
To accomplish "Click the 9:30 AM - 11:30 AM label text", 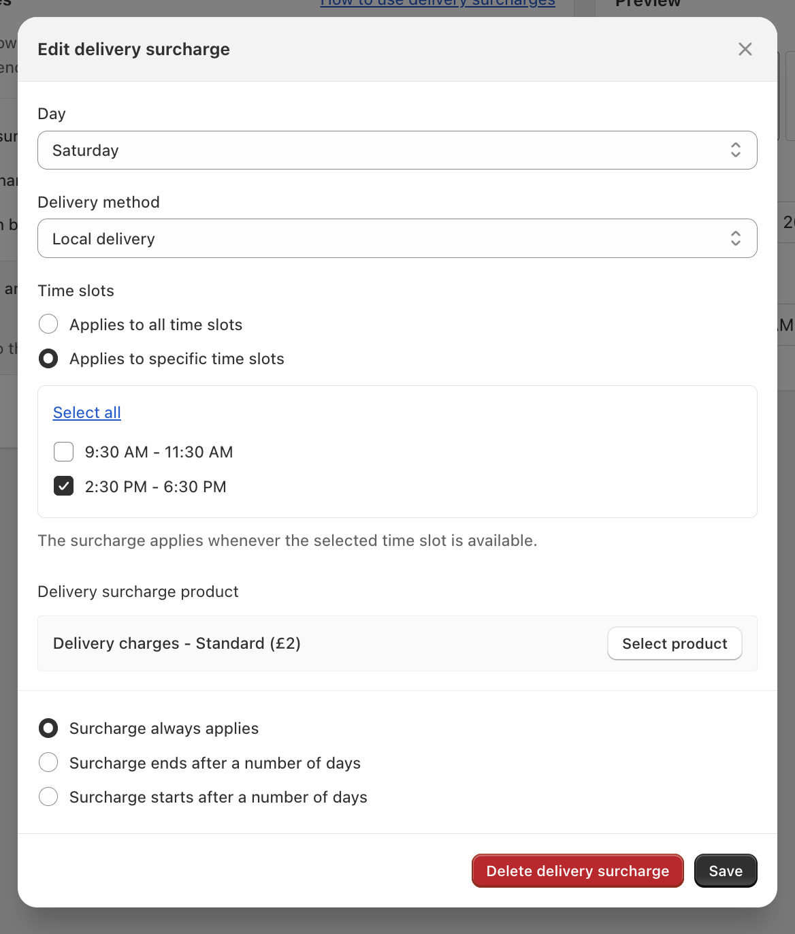I will tap(159, 452).
